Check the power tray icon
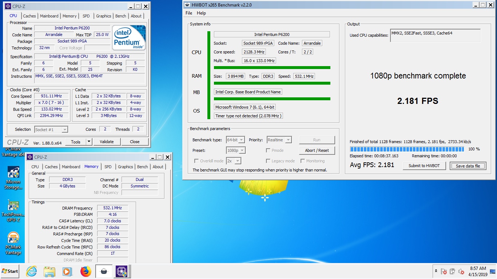497x279 pixels. coord(452,271)
